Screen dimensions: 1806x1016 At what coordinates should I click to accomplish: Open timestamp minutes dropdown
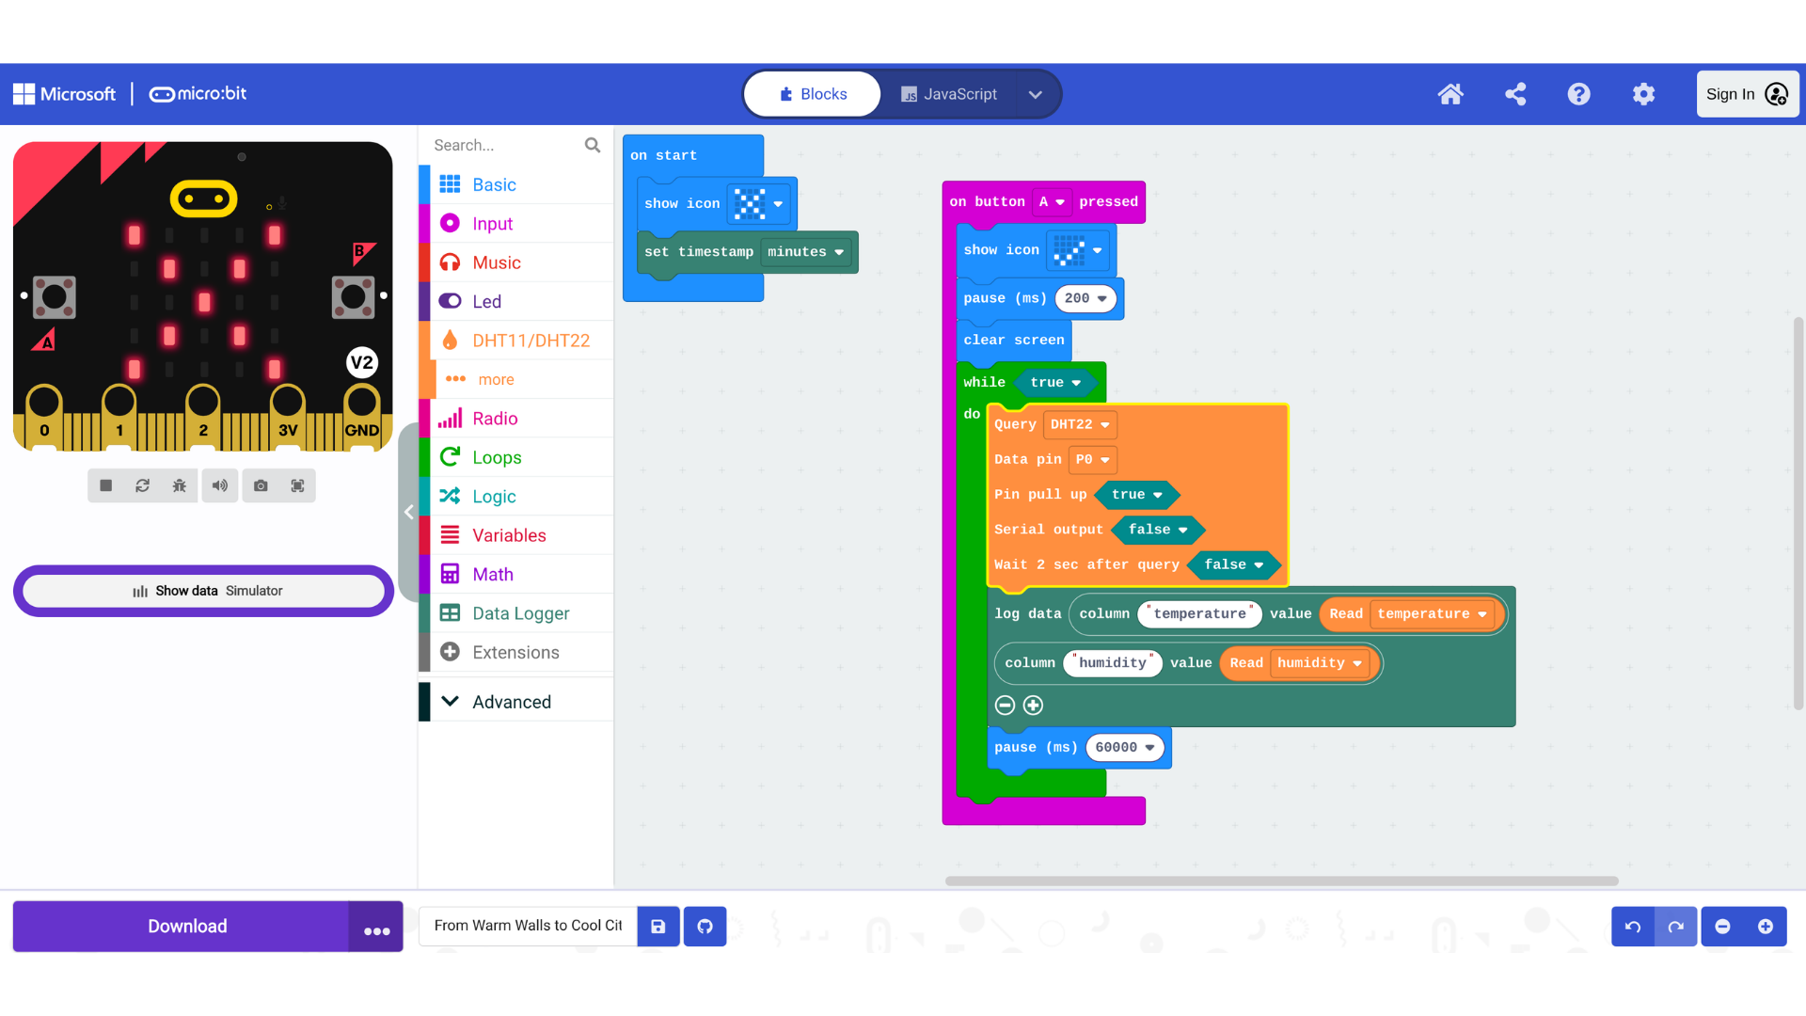(805, 252)
